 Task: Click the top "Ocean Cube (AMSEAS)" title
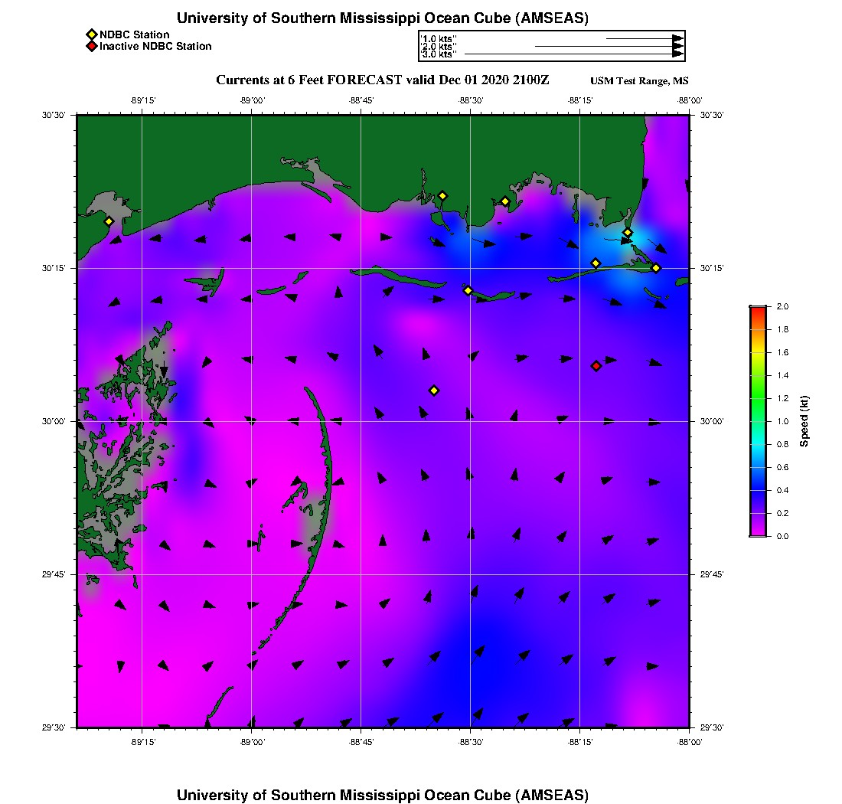coord(382,18)
